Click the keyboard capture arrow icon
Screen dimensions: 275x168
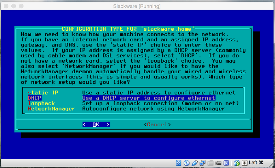(244, 163)
